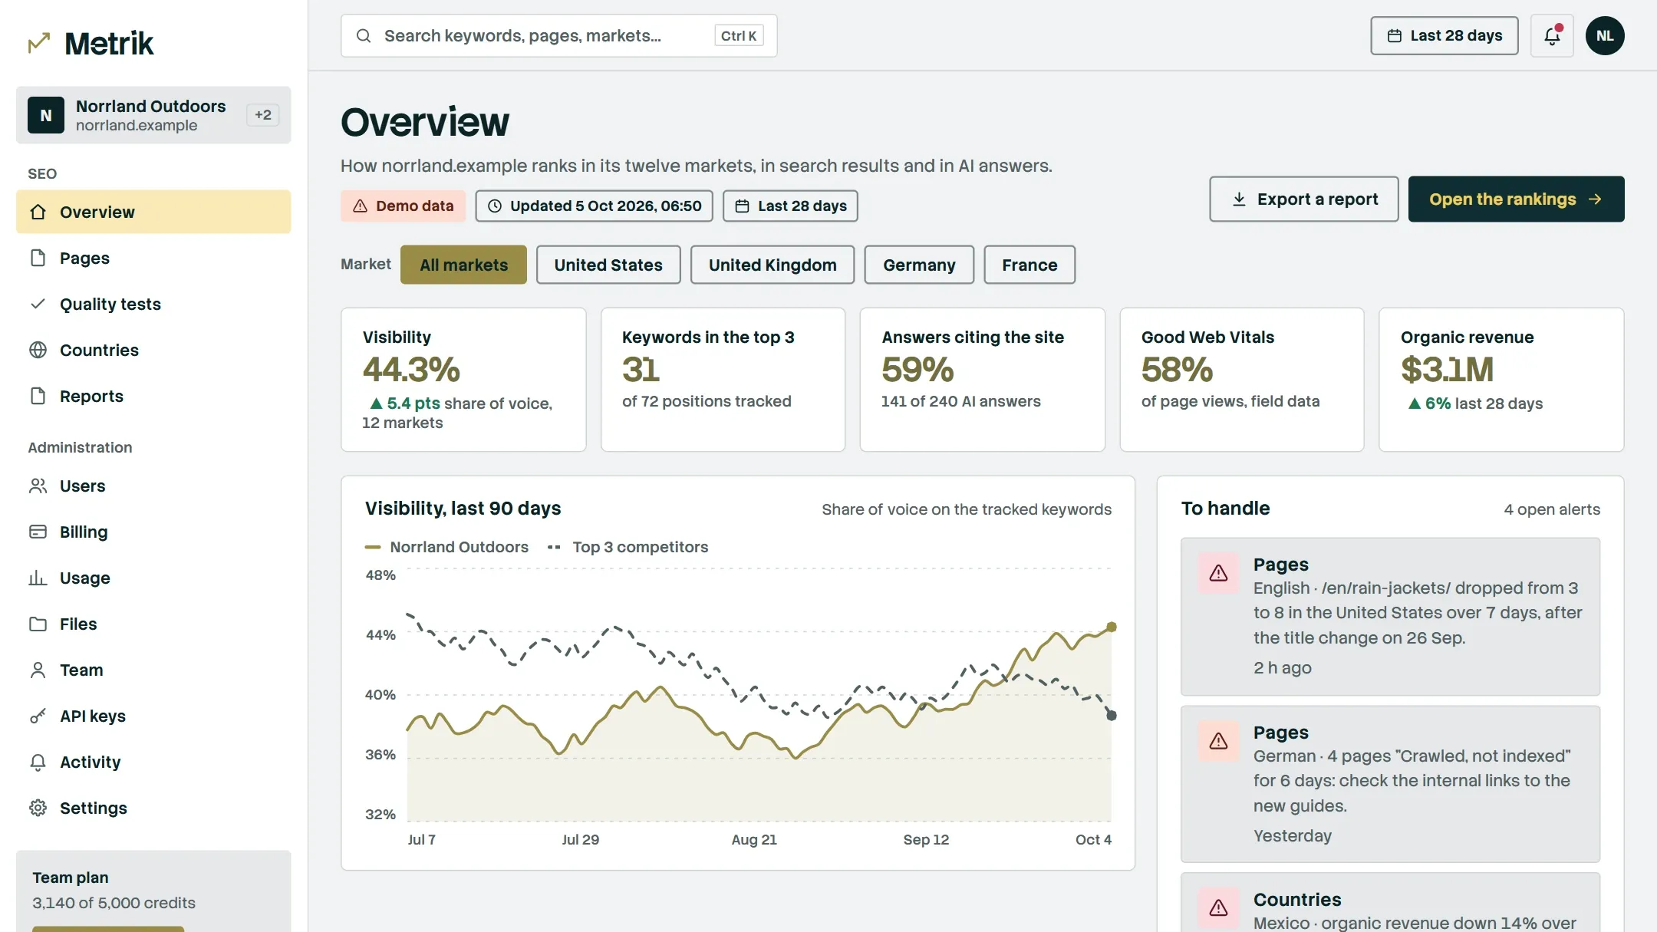Screen dimensions: 1657x932
Task: Select the All markets filter
Action: [463, 265]
